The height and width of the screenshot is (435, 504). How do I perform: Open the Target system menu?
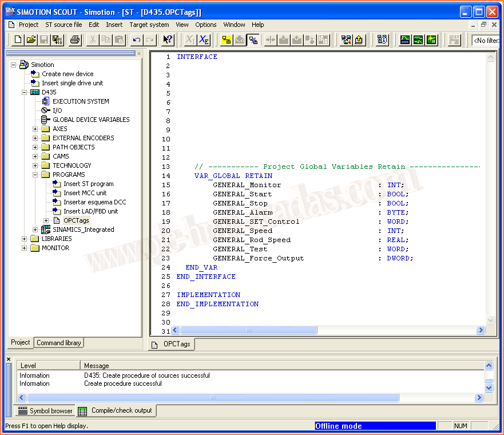click(149, 25)
